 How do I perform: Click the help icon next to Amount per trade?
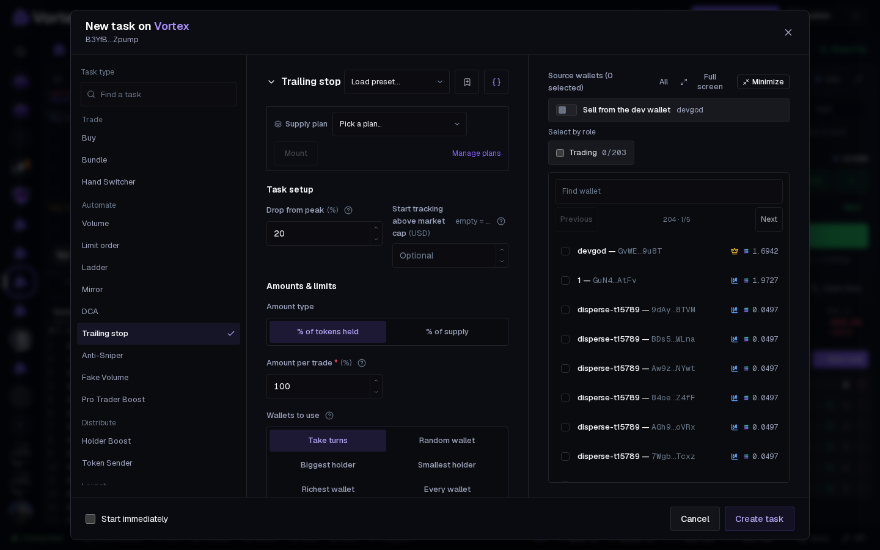point(362,363)
